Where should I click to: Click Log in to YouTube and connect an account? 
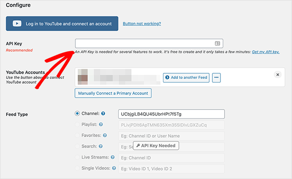point(62,23)
